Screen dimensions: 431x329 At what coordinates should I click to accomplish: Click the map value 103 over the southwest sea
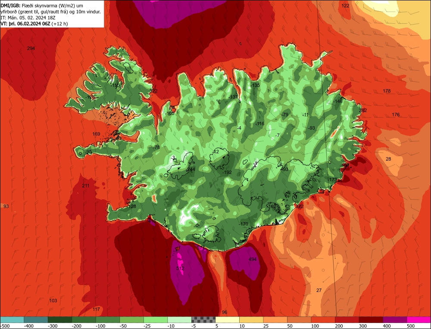tap(53, 301)
